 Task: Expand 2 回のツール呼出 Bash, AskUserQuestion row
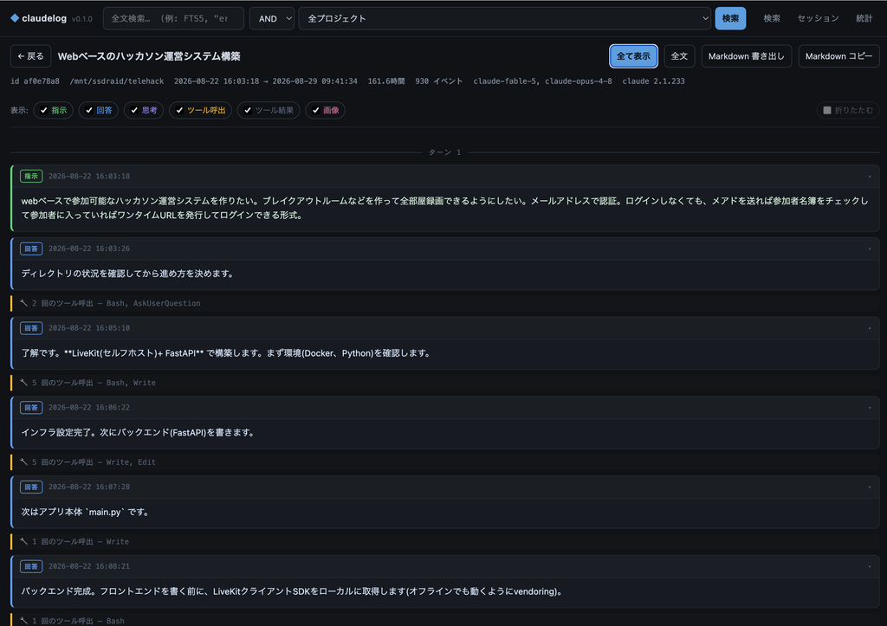pos(444,303)
